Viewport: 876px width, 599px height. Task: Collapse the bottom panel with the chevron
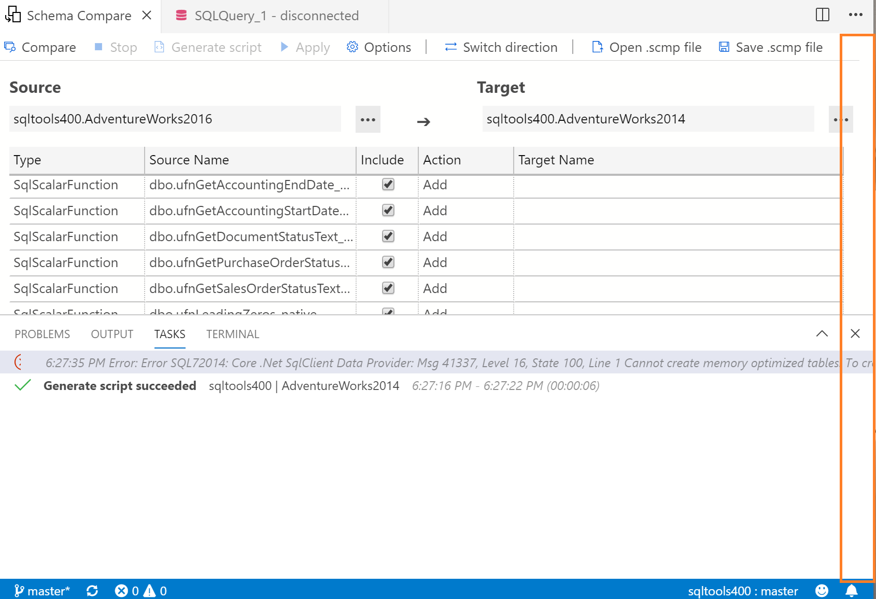(x=822, y=334)
